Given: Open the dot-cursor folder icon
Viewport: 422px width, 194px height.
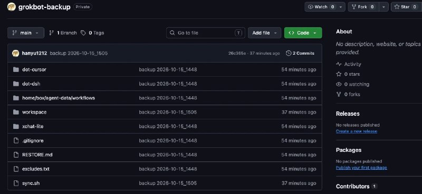Looking at the screenshot, I should click(16, 69).
